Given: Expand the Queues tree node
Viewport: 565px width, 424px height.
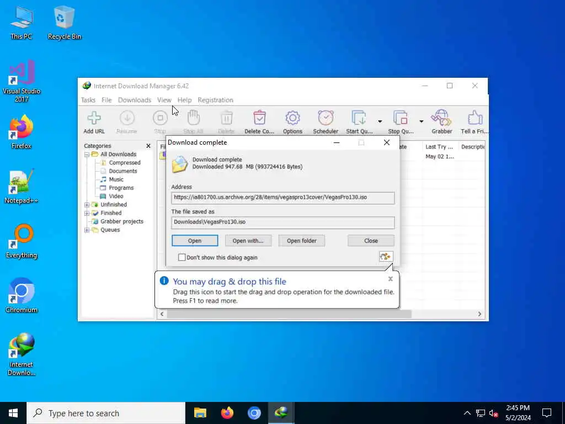Looking at the screenshot, I should click(x=87, y=230).
